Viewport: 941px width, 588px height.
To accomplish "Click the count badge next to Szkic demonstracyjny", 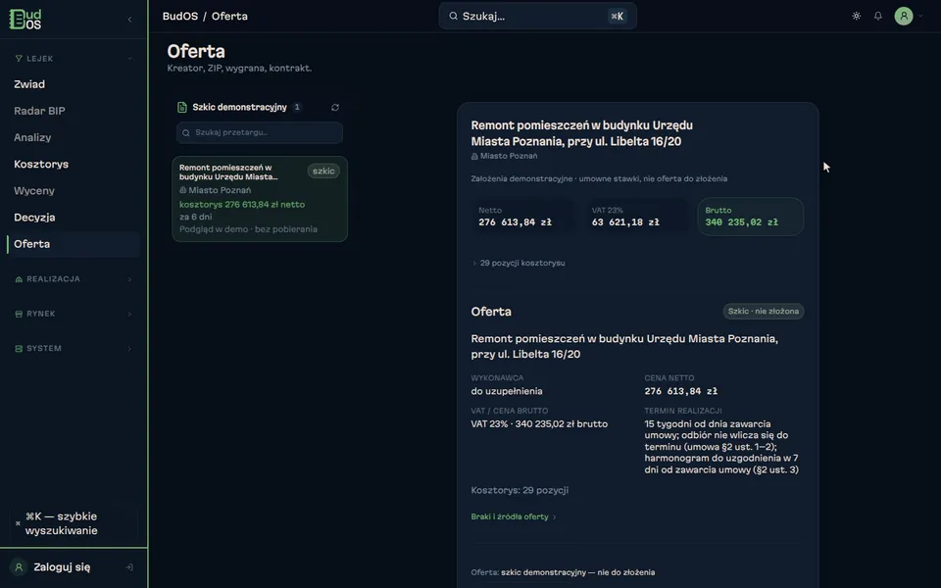I will point(297,108).
